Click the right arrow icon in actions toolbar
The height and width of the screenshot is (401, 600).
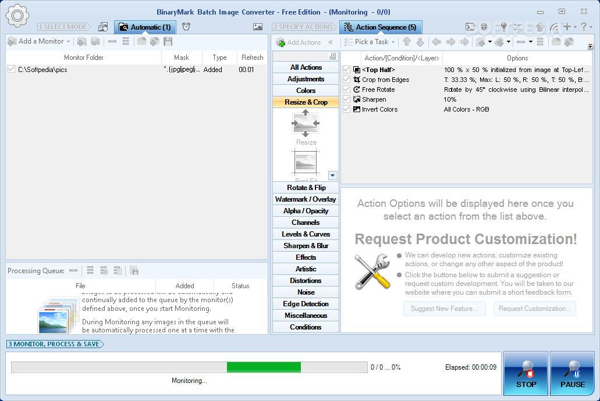pyautogui.click(x=451, y=42)
